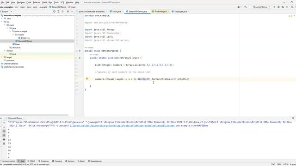The image size is (296, 166).
Task: Run with coverage icon in toolbar
Action: 283,7
